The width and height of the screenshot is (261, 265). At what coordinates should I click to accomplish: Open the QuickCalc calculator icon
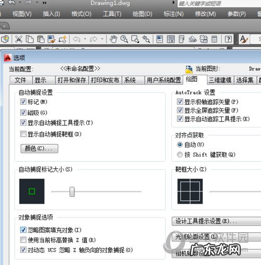(x=214, y=39)
